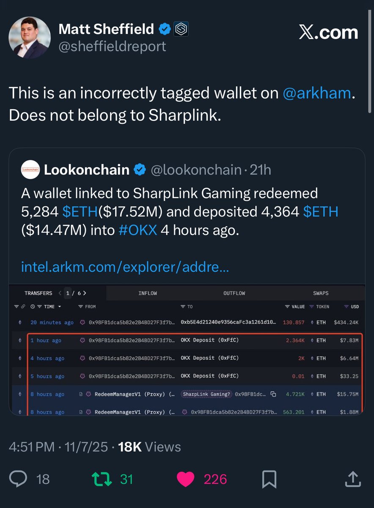The height and width of the screenshot is (508, 374).
Task: Go to next transfers page arrow
Action: pyautogui.click(x=85, y=293)
